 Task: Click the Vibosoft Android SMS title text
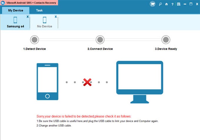click(x=31, y=3)
